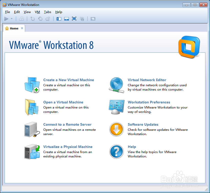
Task: Click the Open a Virtual Machine link
Action: pos(63,102)
